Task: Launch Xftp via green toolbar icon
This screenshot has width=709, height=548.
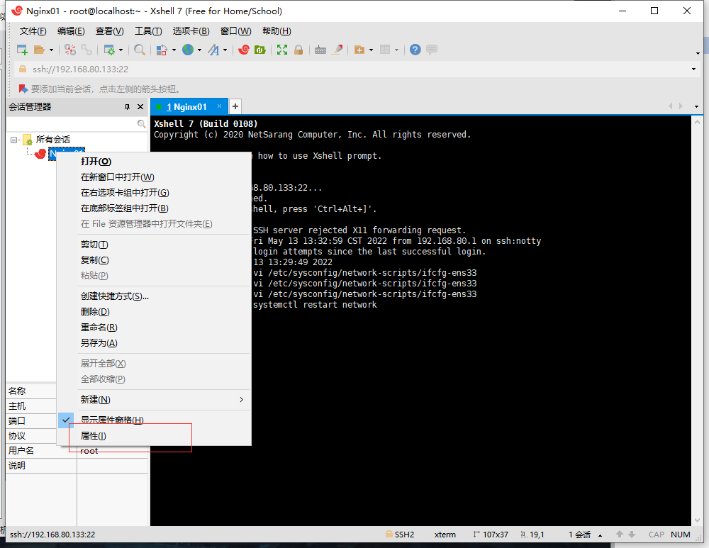Action: click(x=260, y=50)
